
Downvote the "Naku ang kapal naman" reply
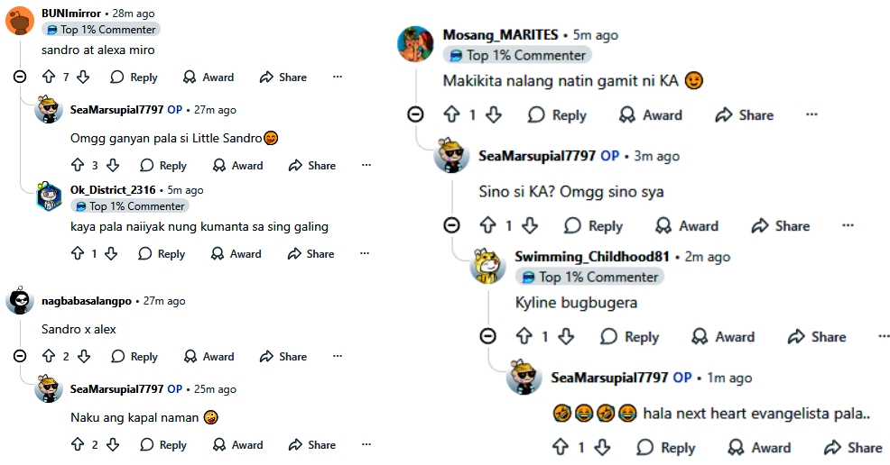tap(113, 445)
